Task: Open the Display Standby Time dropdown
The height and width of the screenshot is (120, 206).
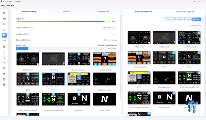Action: (x=109, y=28)
